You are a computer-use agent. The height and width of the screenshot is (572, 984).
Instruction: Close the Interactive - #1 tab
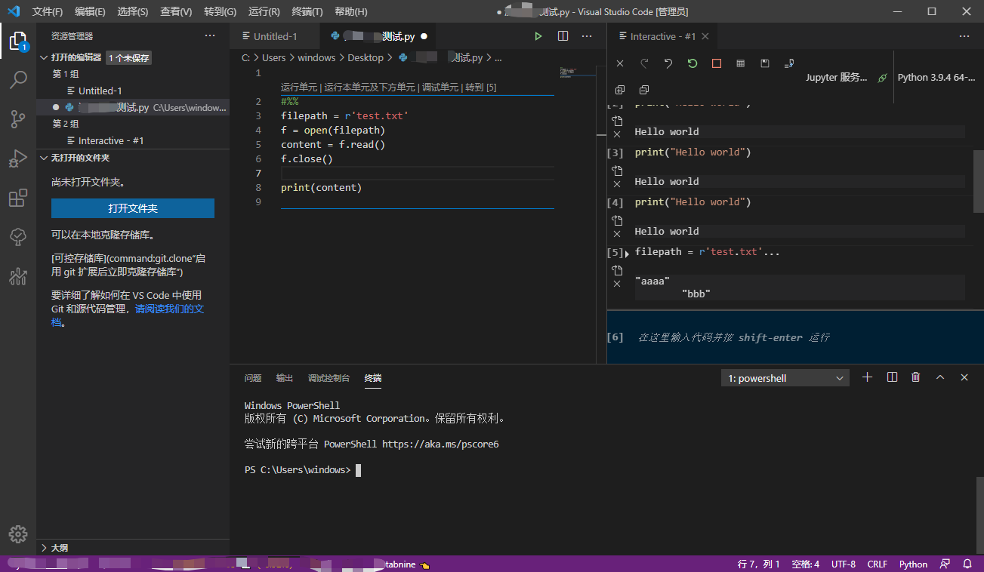(x=705, y=36)
